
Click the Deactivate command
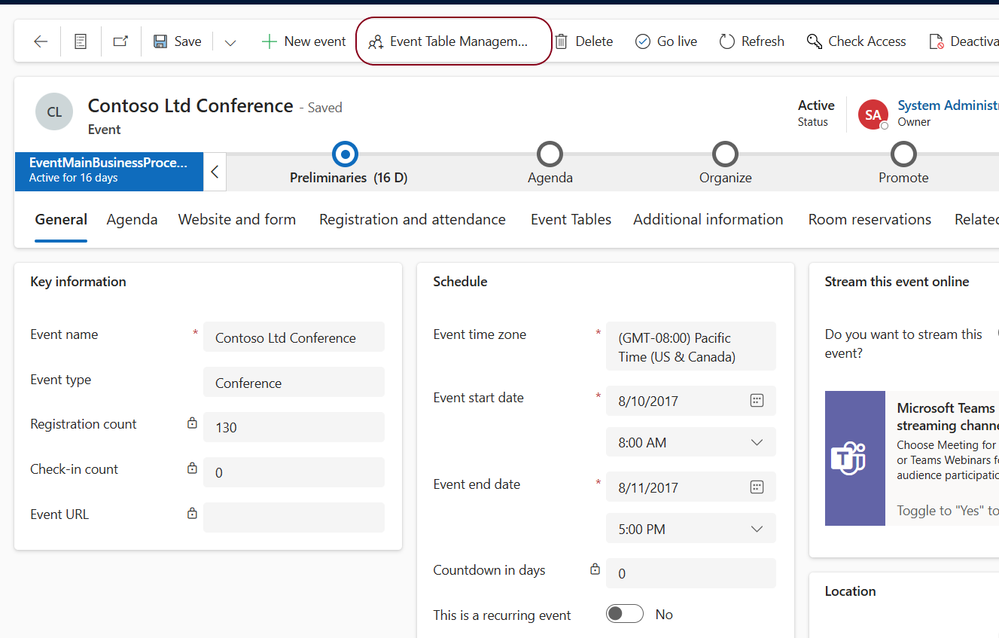(964, 41)
